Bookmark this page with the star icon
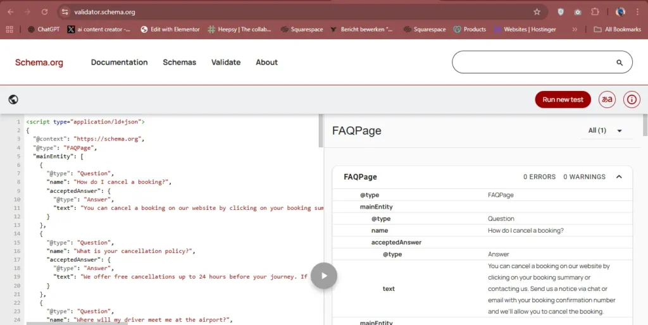 (537, 12)
